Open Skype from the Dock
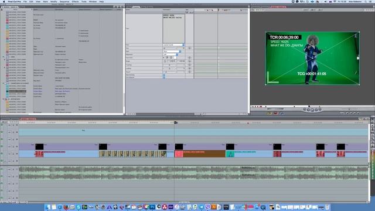Image resolution: width=375 pixels, height=211 pixels. tap(78, 207)
